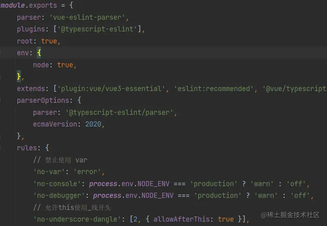The width and height of the screenshot is (327, 226).
Task: Click 'node' key inside env block
Action: [41, 65]
